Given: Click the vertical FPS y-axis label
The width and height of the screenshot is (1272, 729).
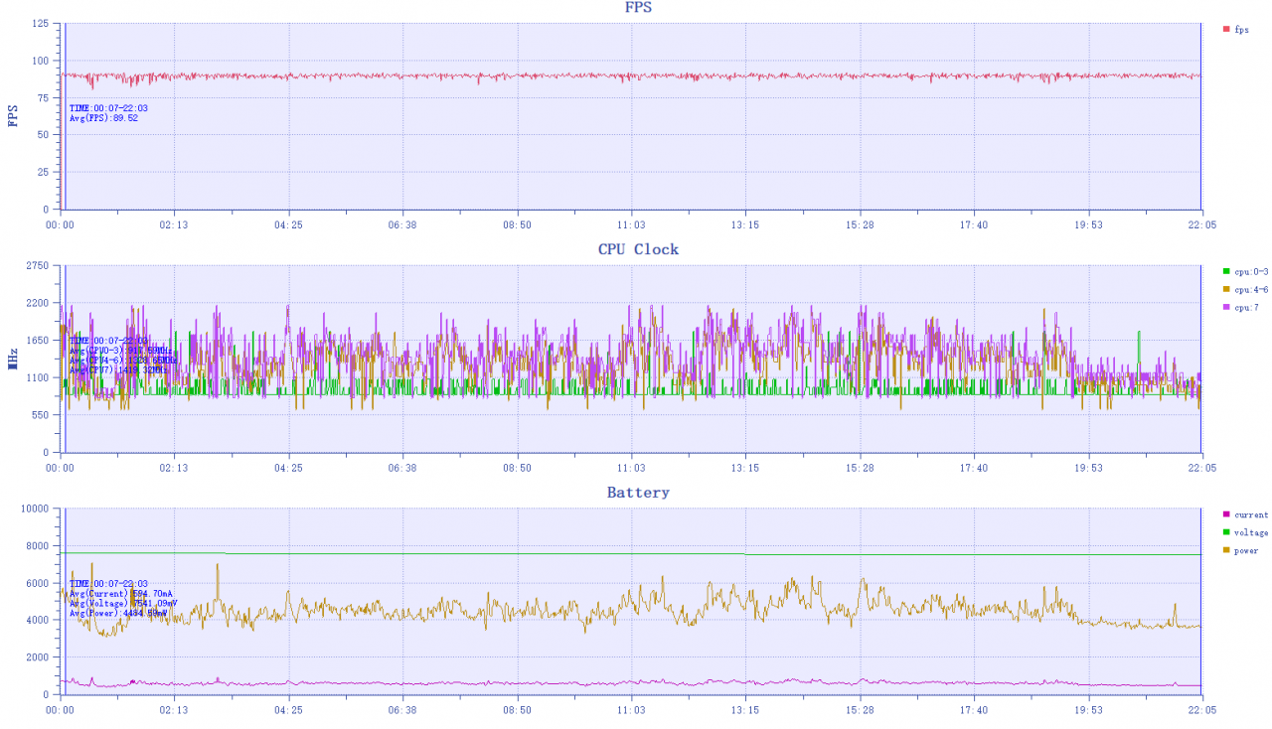Looking at the screenshot, I should (13, 117).
